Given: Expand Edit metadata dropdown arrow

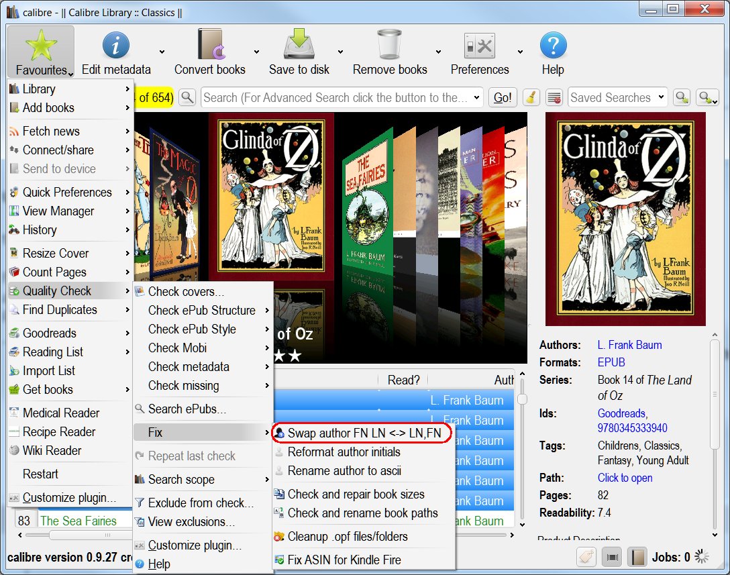Looking at the screenshot, I should (162, 52).
